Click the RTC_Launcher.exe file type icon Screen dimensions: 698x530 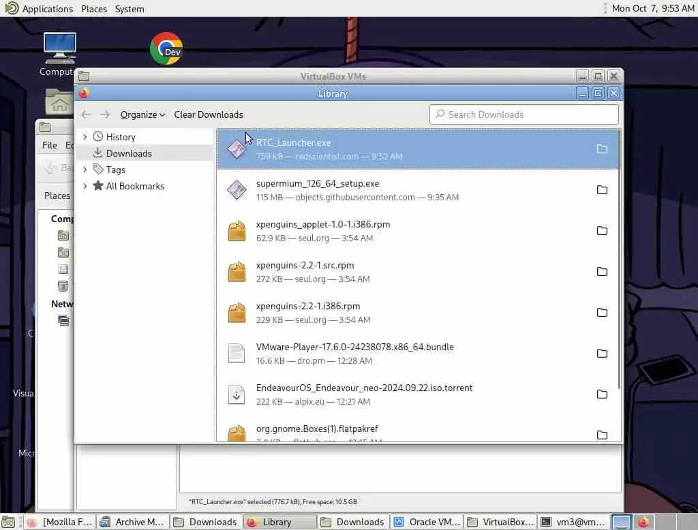pyautogui.click(x=237, y=149)
